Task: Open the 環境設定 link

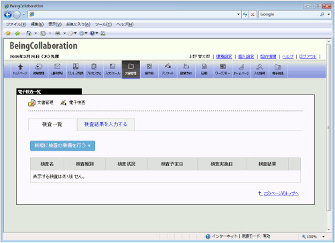Action: point(224,57)
